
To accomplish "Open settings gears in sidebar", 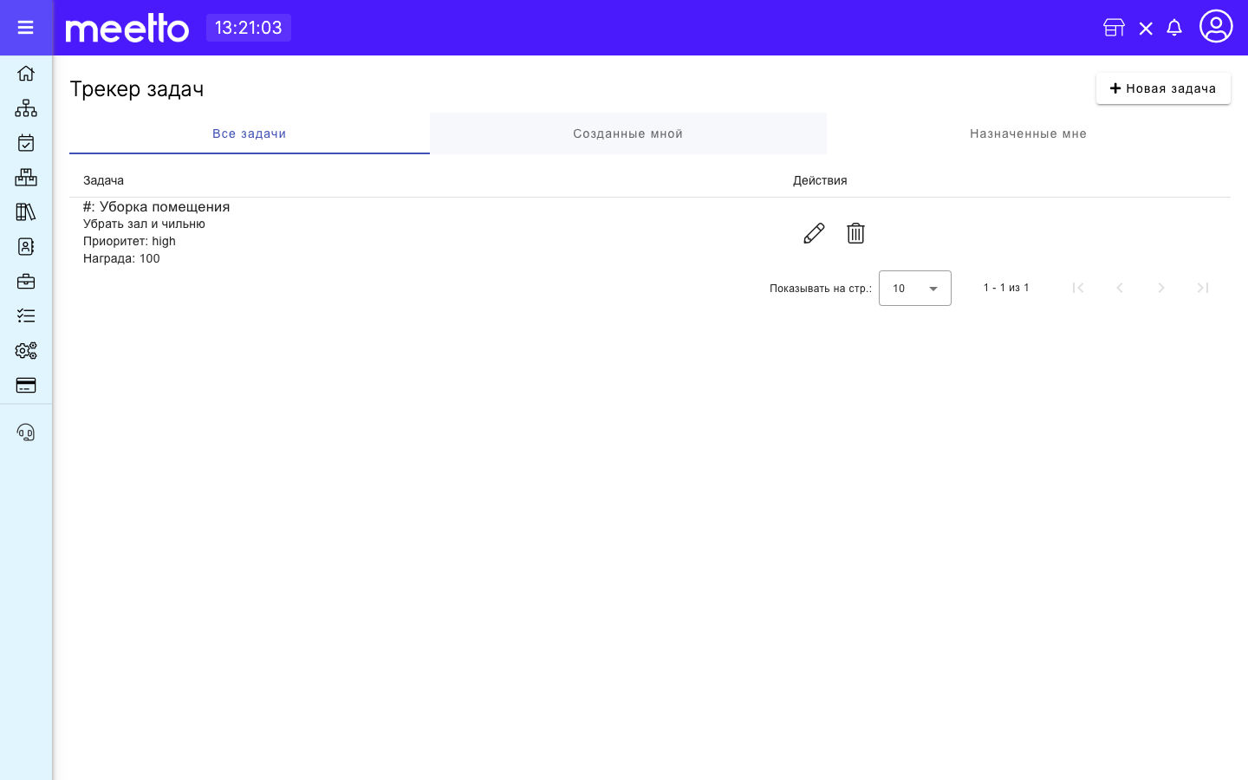I will (26, 351).
